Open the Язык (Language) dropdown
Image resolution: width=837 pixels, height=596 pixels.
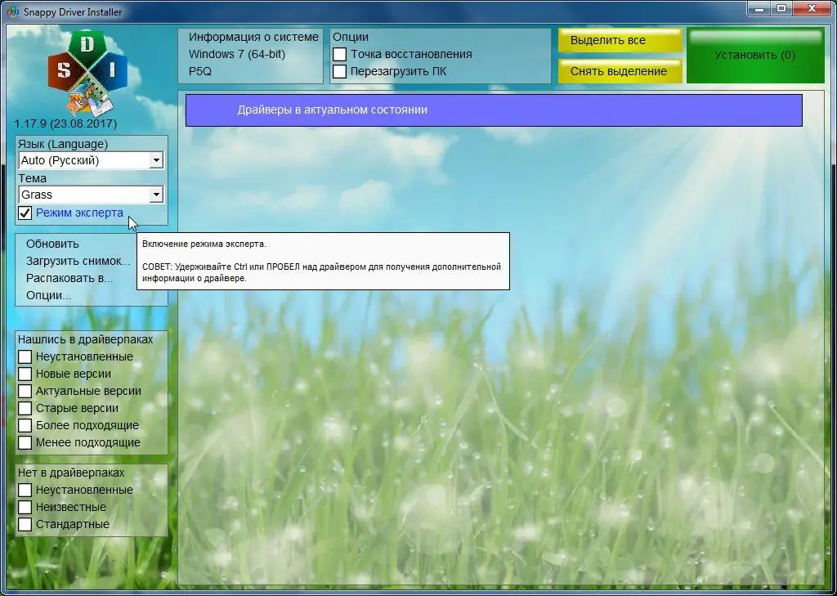pos(90,160)
